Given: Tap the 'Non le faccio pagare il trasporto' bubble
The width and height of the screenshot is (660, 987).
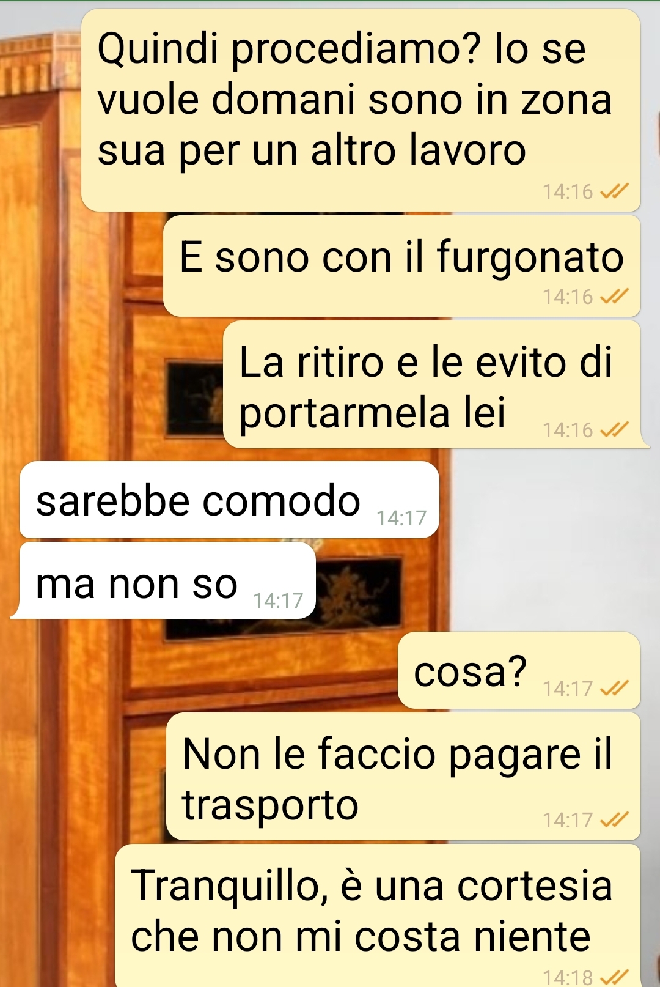Looking at the screenshot, I should pos(403,777).
